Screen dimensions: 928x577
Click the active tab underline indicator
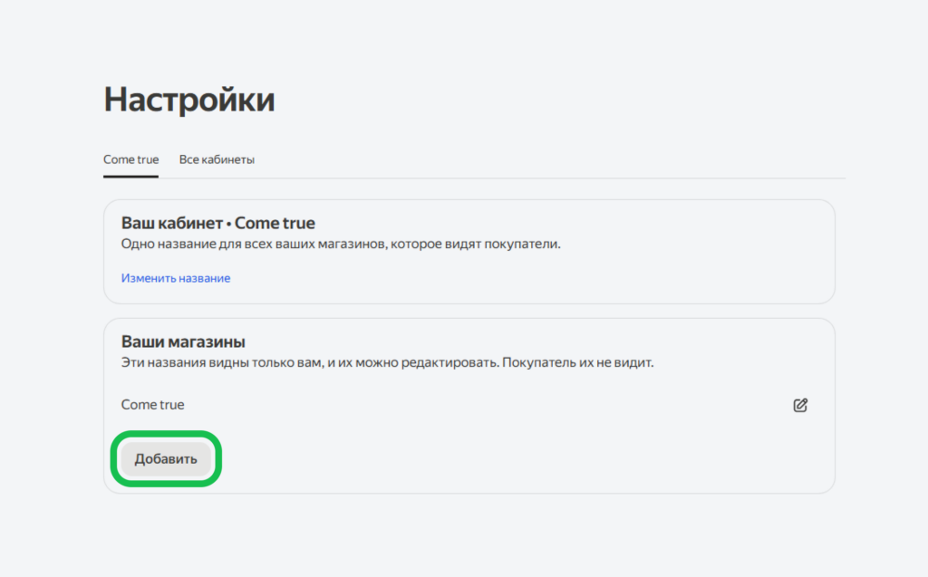click(x=130, y=176)
